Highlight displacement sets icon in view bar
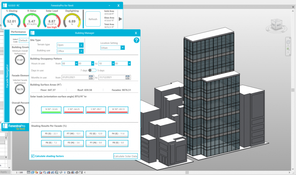This screenshot has height=175, width=296. (77, 172)
